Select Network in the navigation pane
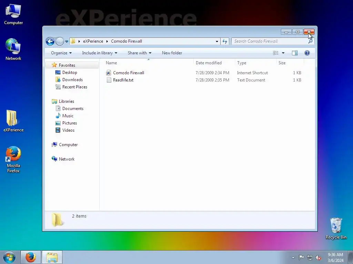Viewport: 353px width, 264px height. click(x=67, y=159)
